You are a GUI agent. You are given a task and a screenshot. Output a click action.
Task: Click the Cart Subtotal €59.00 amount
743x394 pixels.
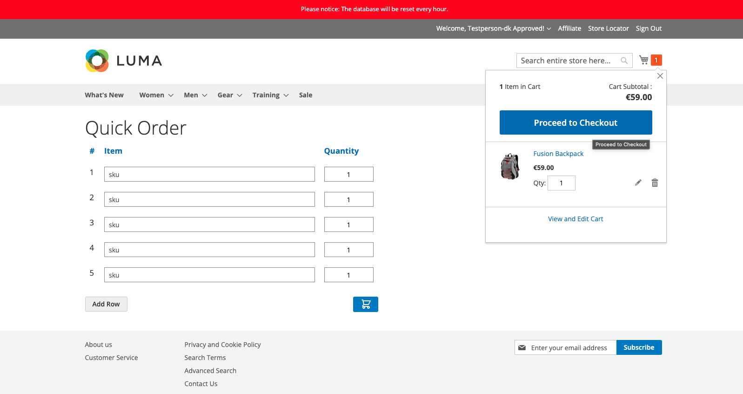639,97
